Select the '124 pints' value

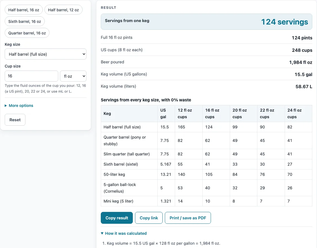pos(302,38)
